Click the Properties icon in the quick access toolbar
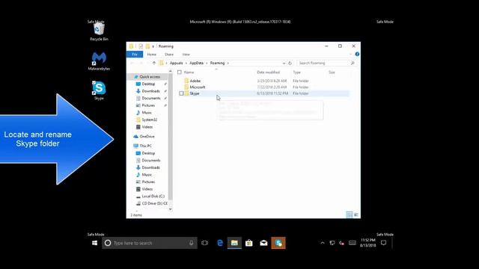Image resolution: width=479 pixels, height=269 pixels. (x=141, y=46)
